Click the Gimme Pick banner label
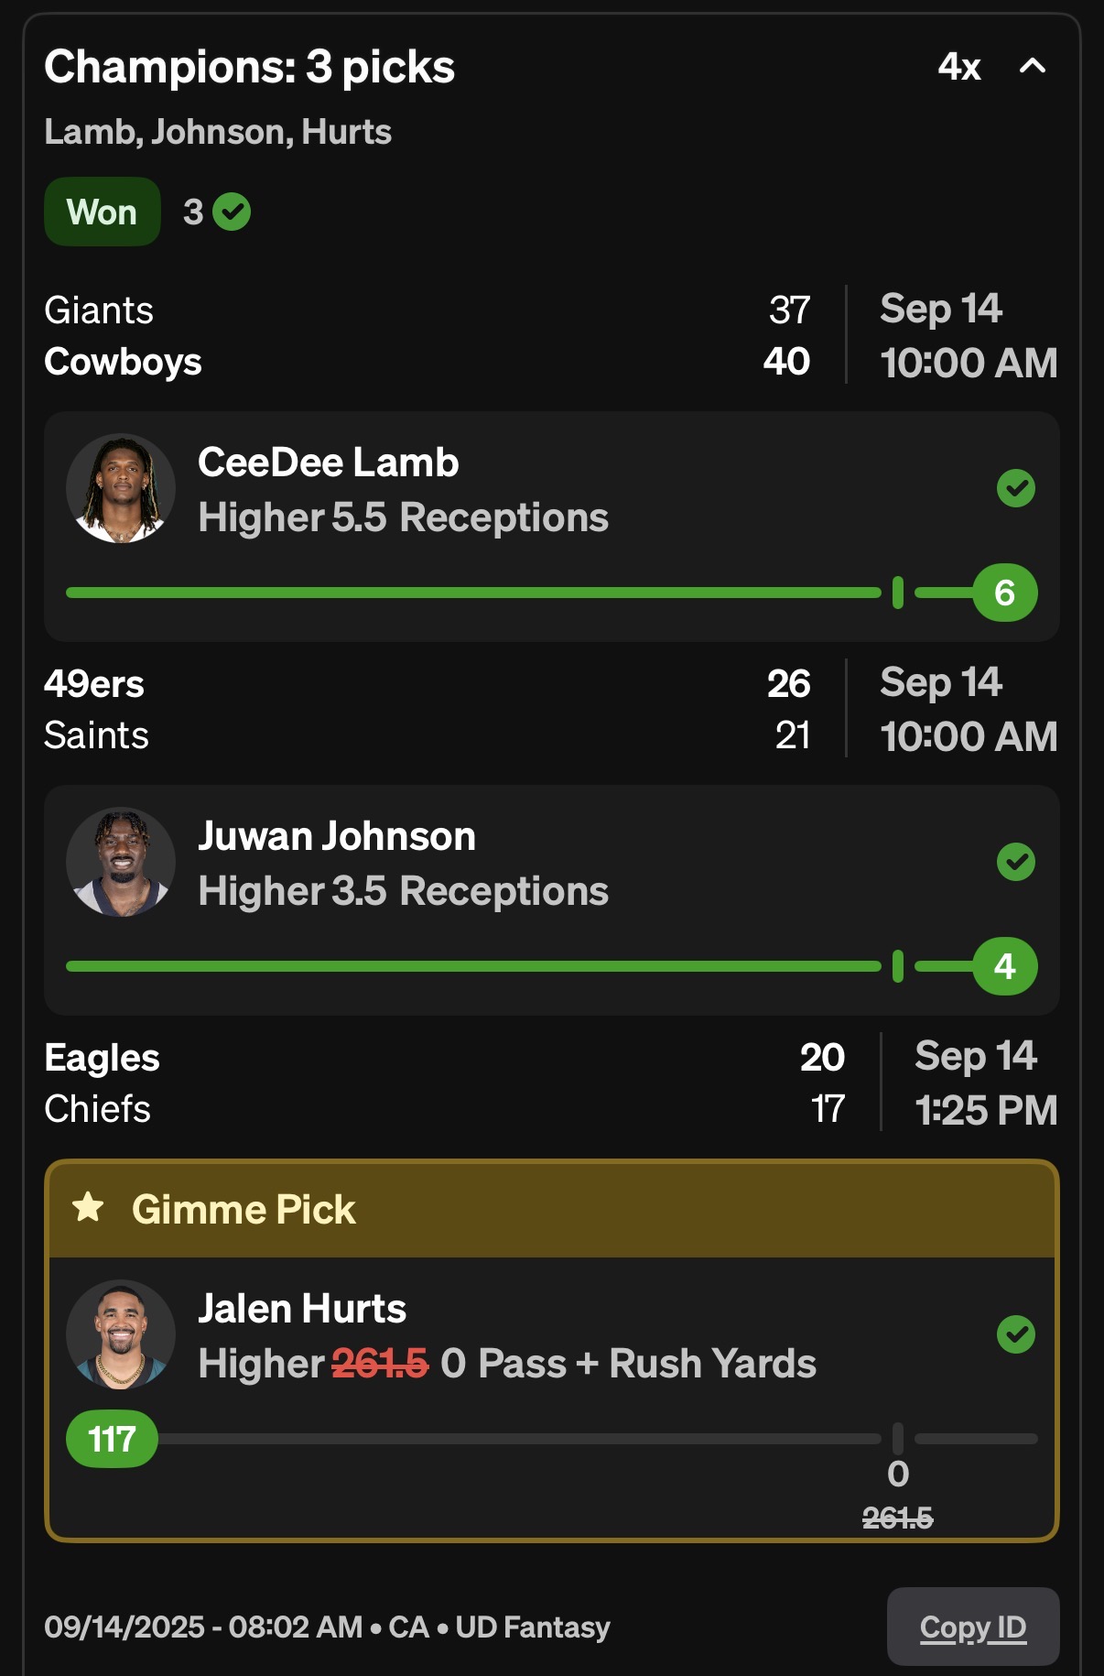The width and height of the screenshot is (1104, 1676). click(244, 1209)
